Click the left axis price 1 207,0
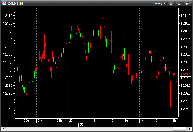193x132 pixels. (8, 78)
